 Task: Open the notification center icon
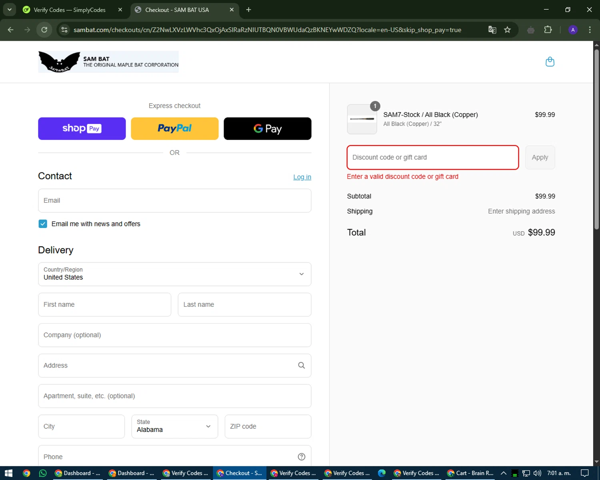click(x=585, y=473)
